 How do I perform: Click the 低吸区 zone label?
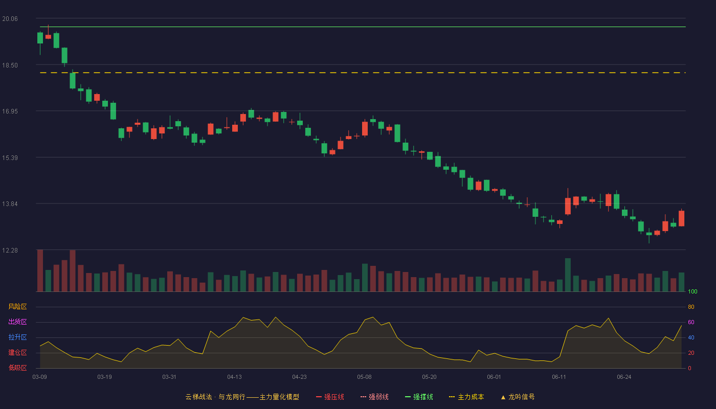pyautogui.click(x=17, y=368)
